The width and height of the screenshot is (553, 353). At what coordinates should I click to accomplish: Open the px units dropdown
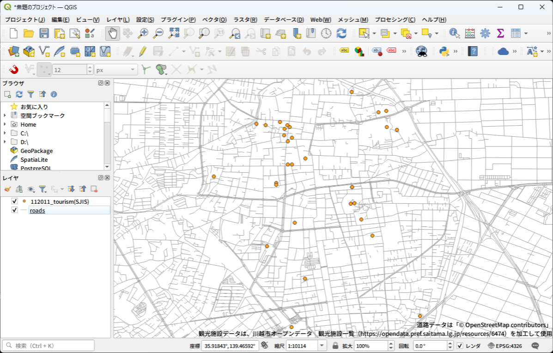(x=116, y=70)
